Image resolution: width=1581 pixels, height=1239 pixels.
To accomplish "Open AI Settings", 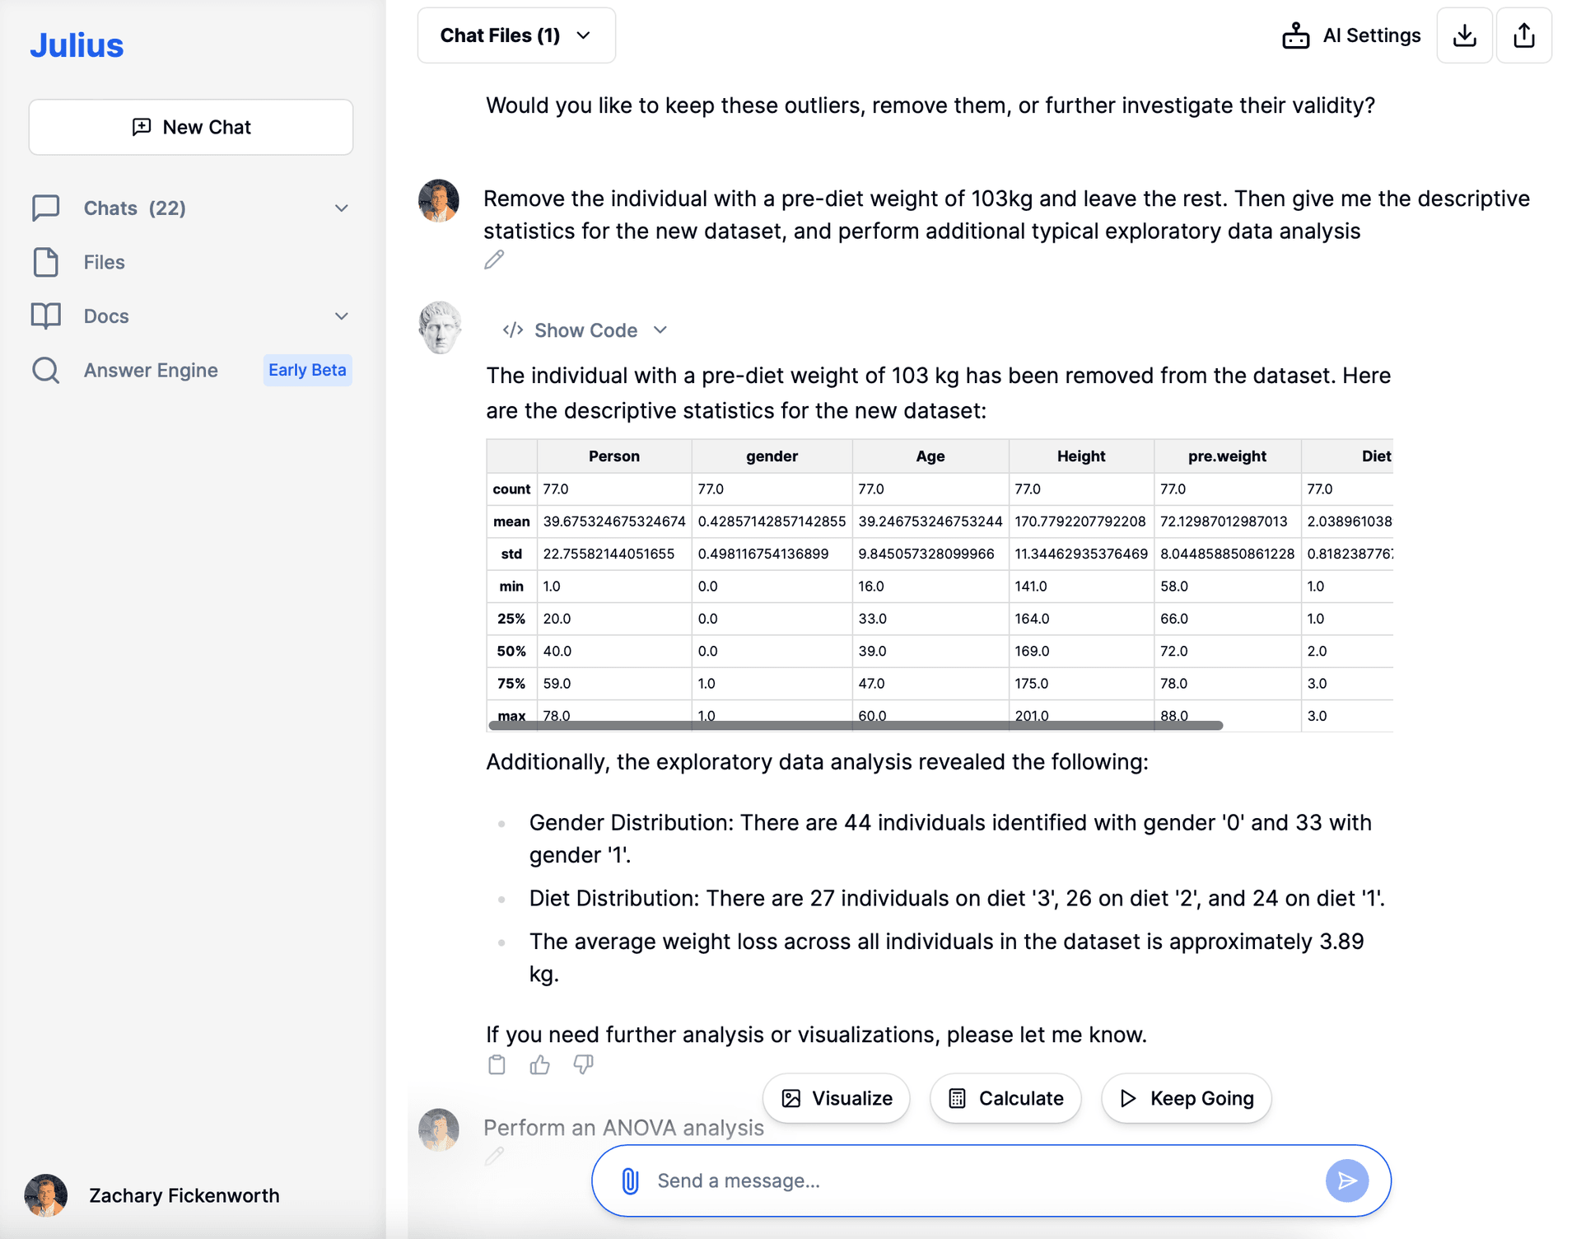I will [x=1351, y=35].
